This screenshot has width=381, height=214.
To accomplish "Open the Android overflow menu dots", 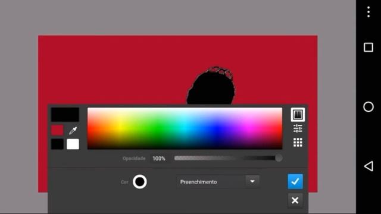I will tap(368, 12).
